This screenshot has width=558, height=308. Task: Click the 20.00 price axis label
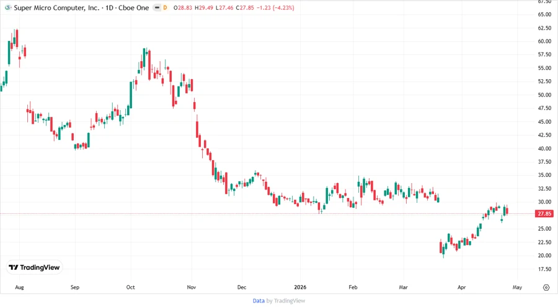(x=544, y=255)
